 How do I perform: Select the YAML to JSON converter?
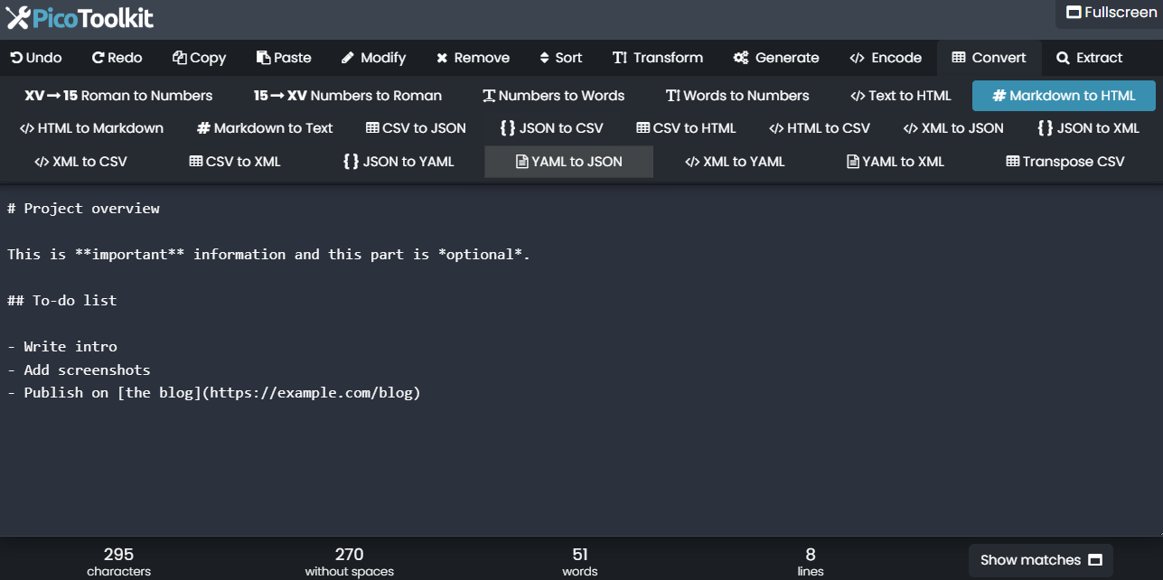[x=568, y=161]
